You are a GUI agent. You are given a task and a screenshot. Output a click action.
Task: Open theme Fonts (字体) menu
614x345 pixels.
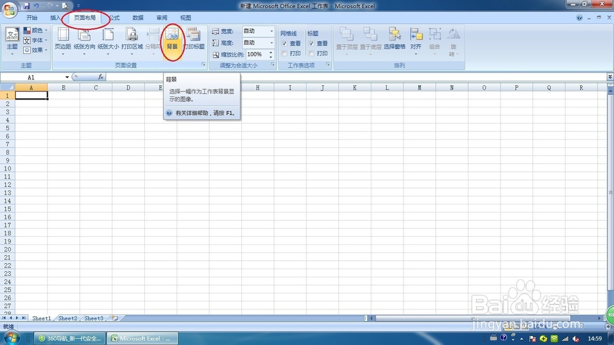coord(35,41)
